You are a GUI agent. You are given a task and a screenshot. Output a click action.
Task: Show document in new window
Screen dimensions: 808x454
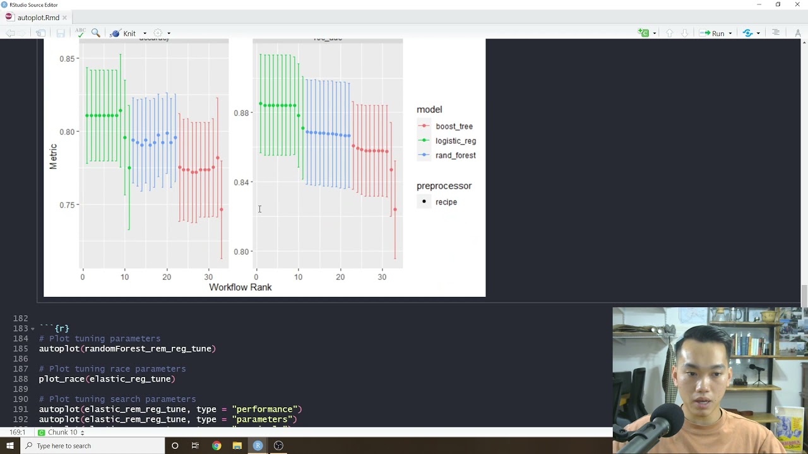click(x=41, y=33)
